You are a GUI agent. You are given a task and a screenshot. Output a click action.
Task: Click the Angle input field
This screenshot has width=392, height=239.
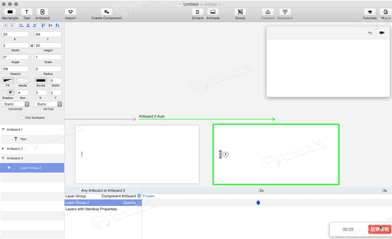click(x=16, y=57)
